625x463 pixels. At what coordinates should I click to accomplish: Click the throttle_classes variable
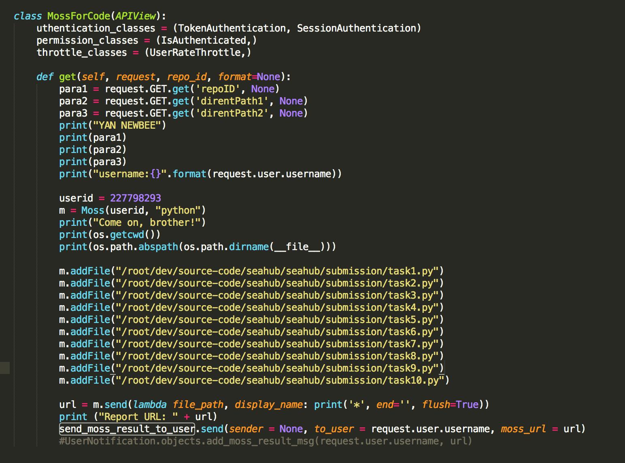(x=82, y=53)
